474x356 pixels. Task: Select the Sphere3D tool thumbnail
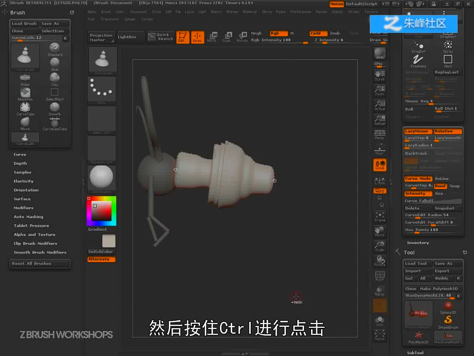pos(448,307)
